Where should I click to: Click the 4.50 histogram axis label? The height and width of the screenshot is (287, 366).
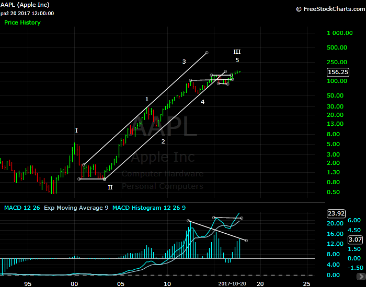pos(354,230)
